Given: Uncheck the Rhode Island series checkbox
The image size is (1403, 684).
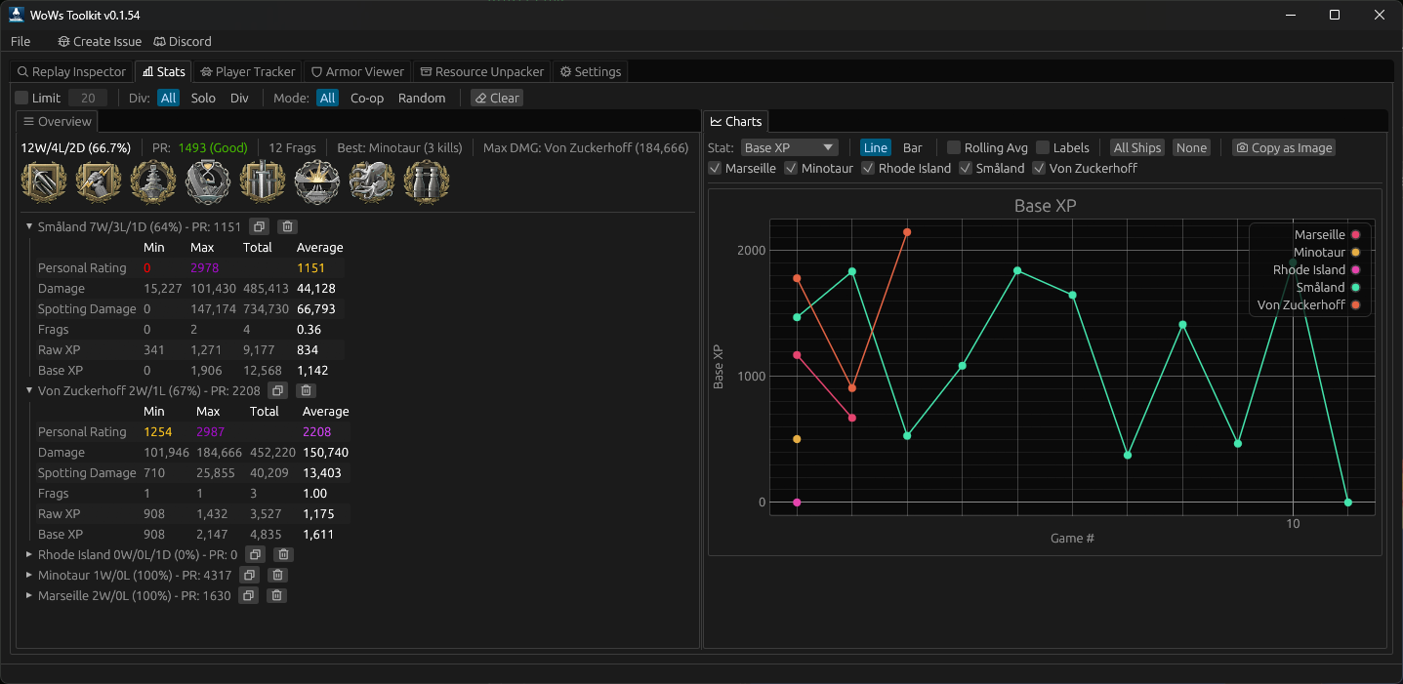Looking at the screenshot, I should [867, 168].
